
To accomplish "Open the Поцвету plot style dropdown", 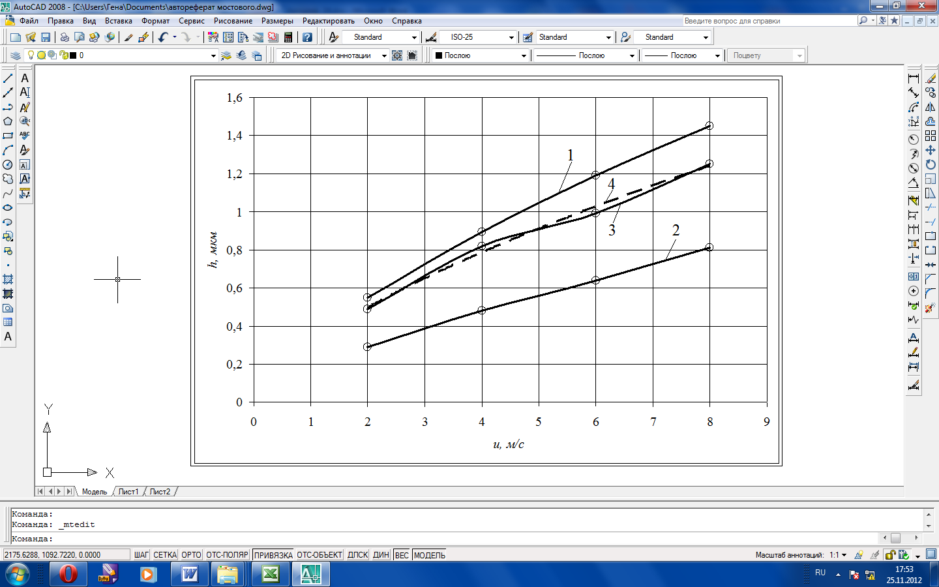I will click(x=799, y=56).
